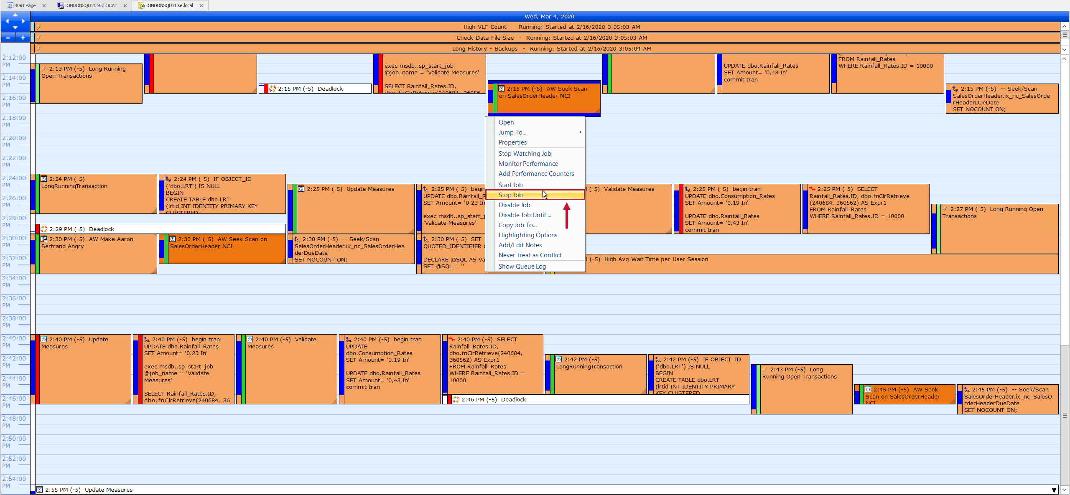This screenshot has width=1070, height=495.
Task: Zoom out using the minus button
Action: click(8, 37)
